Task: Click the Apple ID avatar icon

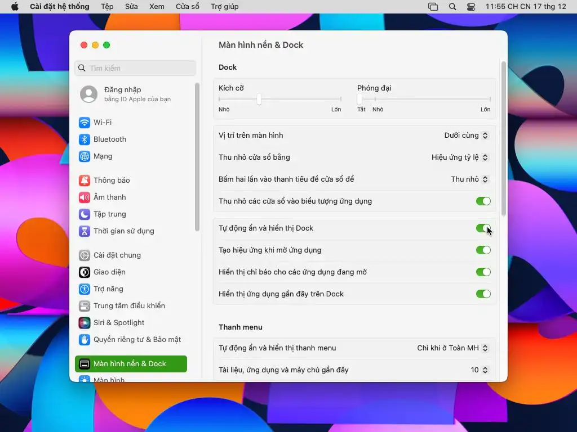Action: pos(88,94)
